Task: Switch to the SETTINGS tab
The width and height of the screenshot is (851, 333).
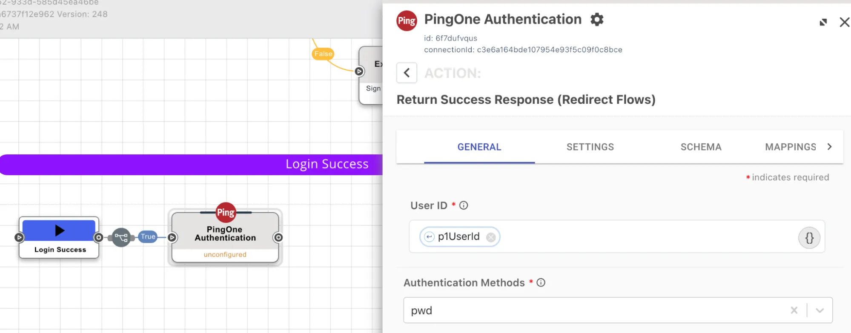Action: point(590,147)
